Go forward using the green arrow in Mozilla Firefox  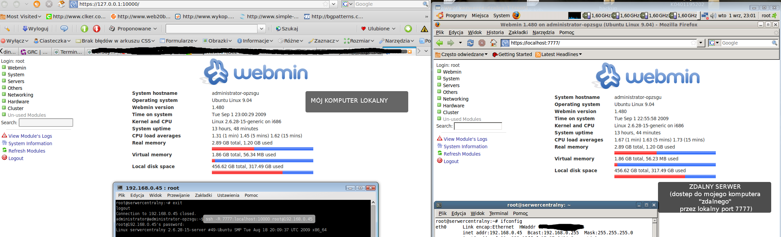click(451, 43)
